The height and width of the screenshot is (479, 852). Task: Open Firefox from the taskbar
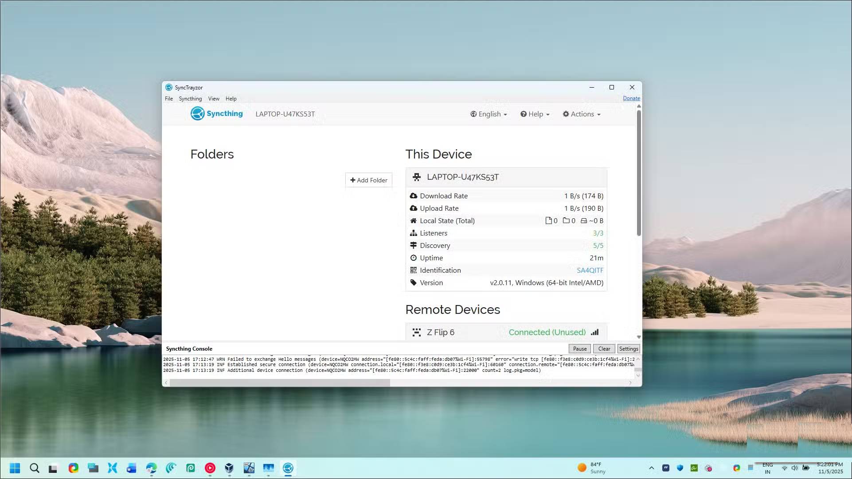(x=73, y=468)
